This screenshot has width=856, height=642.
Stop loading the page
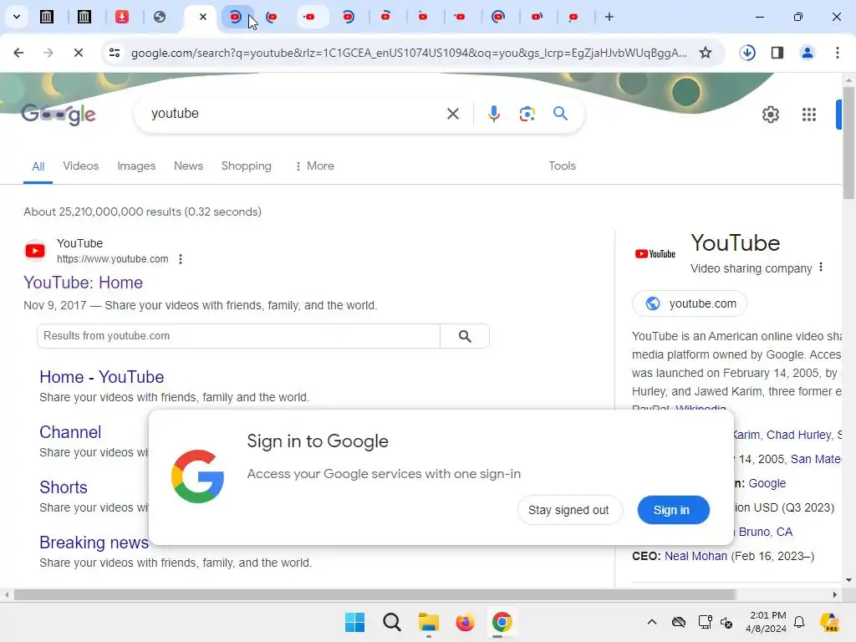tap(78, 53)
